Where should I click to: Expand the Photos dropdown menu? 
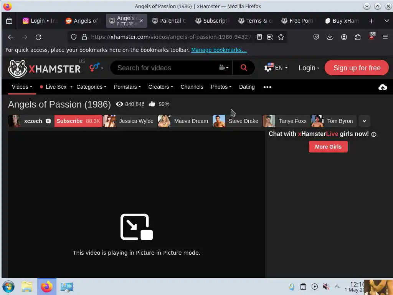221,87
